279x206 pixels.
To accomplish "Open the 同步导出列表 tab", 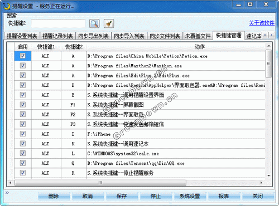I will [x=93, y=36].
